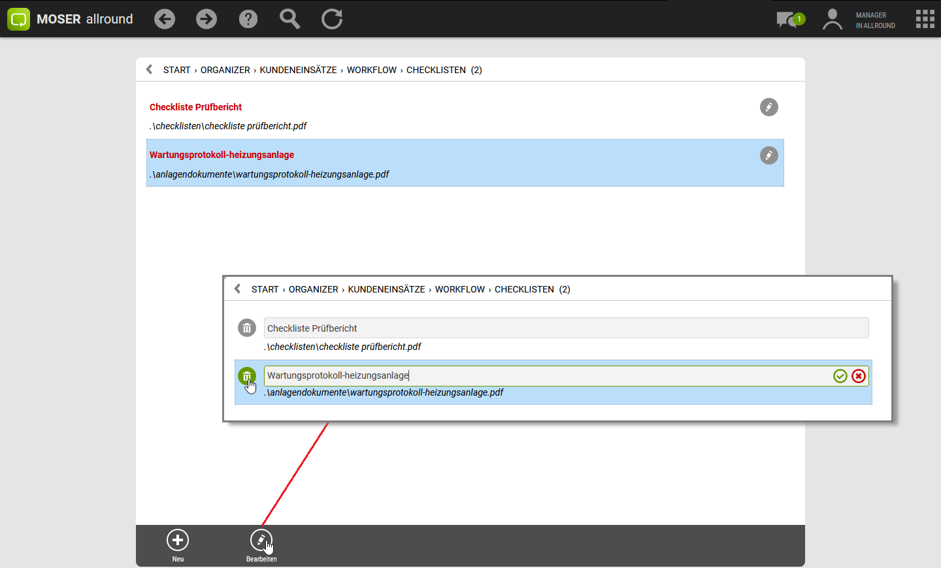Screen dimensions: 941x568
Task: Go back with the top arrow button
Action: pos(165,19)
